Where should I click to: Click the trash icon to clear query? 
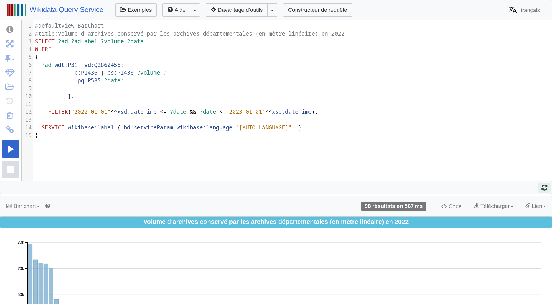[10, 115]
